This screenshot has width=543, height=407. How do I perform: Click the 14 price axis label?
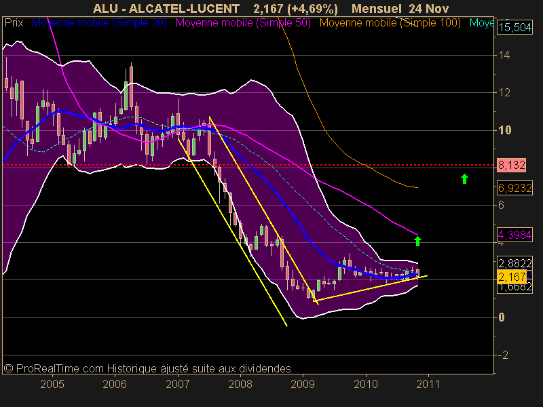pos(504,55)
